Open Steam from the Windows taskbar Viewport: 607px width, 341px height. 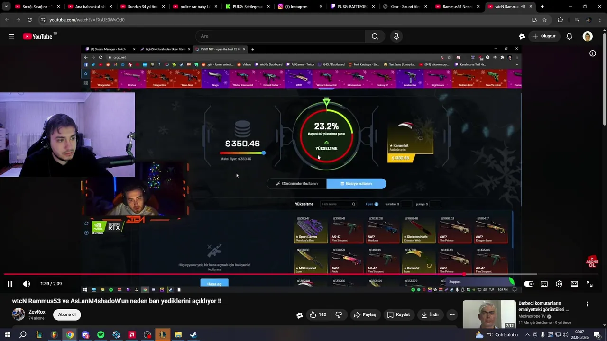(x=193, y=335)
